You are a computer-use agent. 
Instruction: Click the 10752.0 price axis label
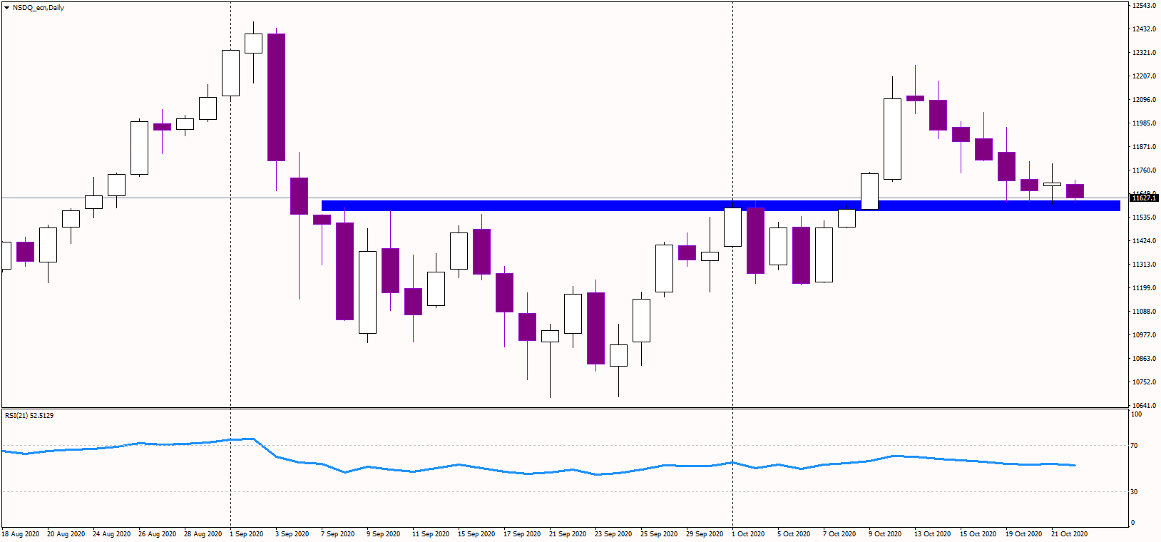pos(1145,382)
